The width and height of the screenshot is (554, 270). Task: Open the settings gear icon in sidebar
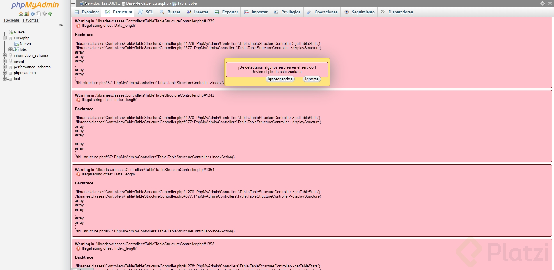click(x=44, y=14)
